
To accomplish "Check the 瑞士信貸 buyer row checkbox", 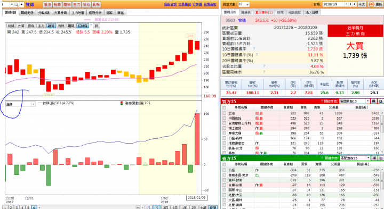I will (224, 128).
